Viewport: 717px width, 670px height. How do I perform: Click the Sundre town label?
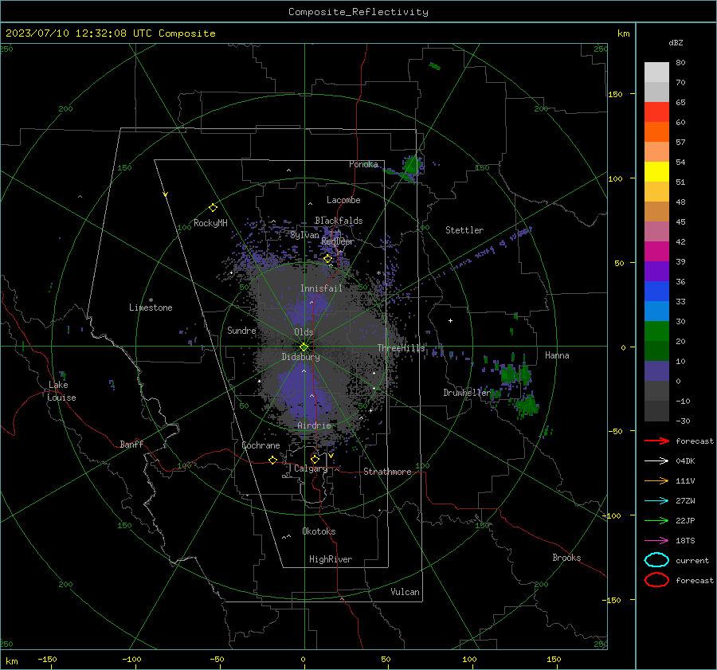click(241, 331)
